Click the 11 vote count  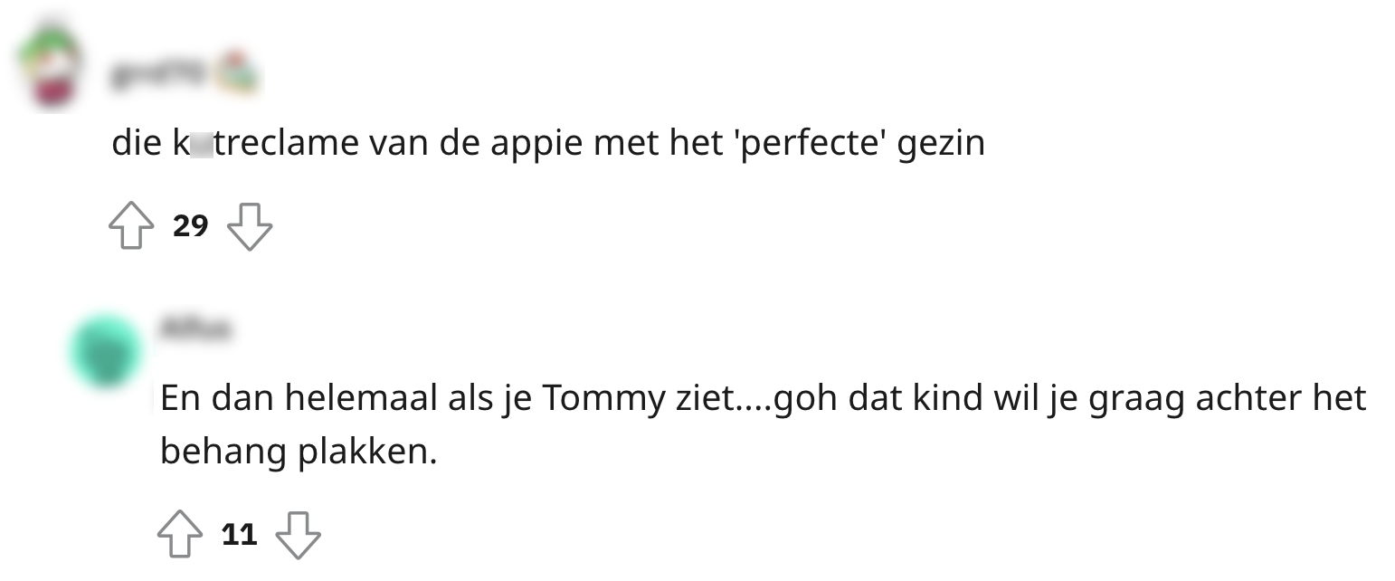(x=239, y=534)
